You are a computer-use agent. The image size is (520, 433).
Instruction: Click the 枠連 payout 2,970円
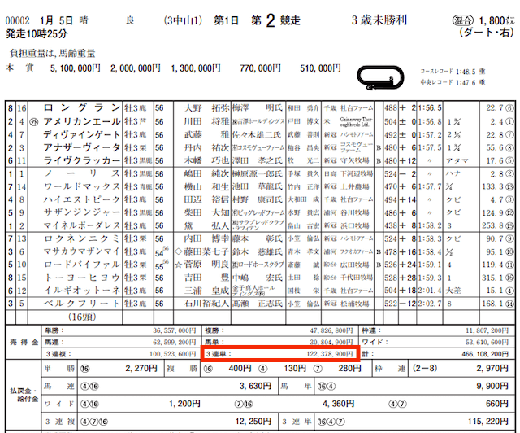click(492, 369)
